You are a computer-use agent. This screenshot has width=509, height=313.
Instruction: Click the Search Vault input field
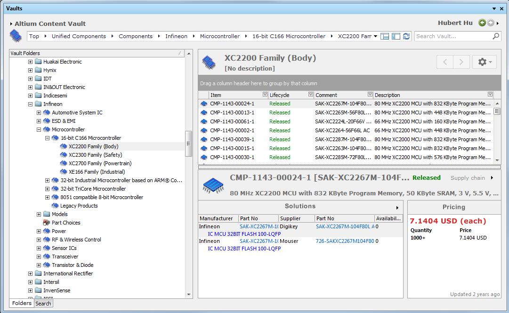[x=452, y=36]
